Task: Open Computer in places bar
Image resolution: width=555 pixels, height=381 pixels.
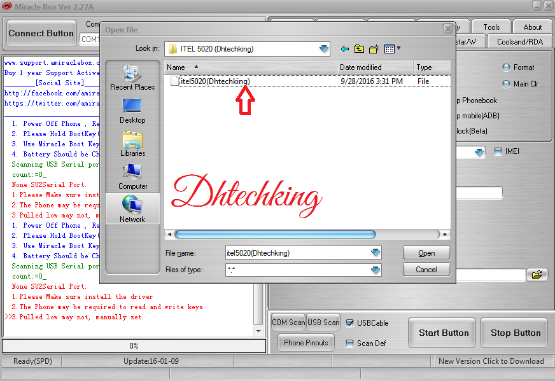Action: [132, 177]
